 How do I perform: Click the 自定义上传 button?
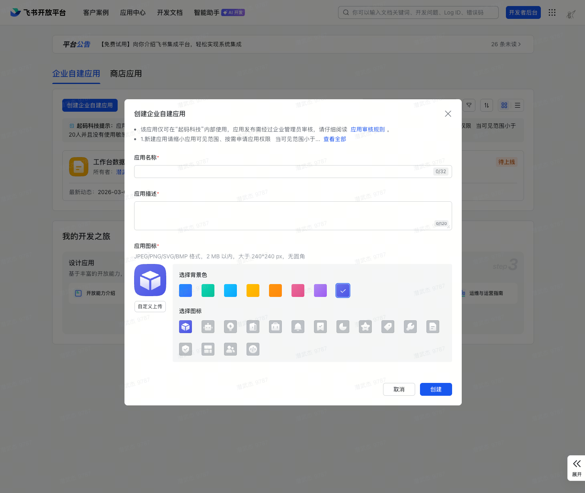[150, 307]
